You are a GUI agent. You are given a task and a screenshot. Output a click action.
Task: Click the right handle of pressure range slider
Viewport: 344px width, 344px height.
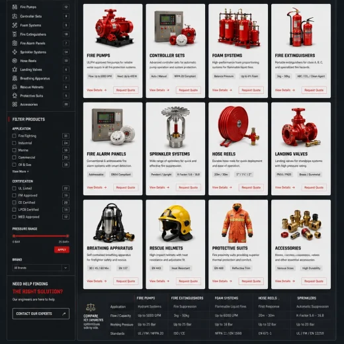pos(67,236)
